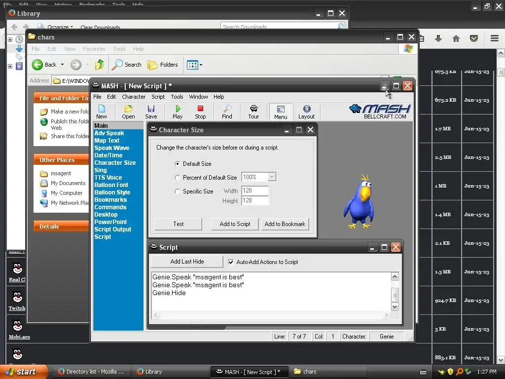The width and height of the screenshot is (505, 379).
Task: Click the MASH Bellcraft.com logo
Action: pyautogui.click(x=380, y=112)
